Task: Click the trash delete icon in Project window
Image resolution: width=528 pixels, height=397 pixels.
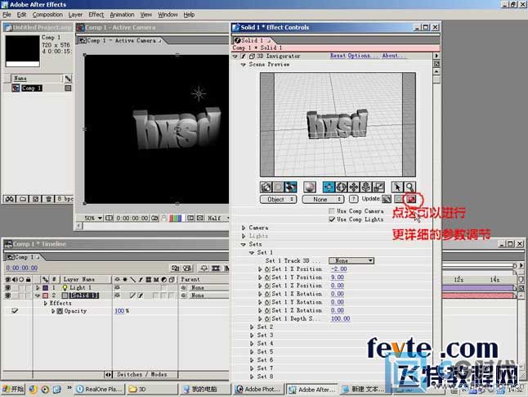Action: click(48, 199)
